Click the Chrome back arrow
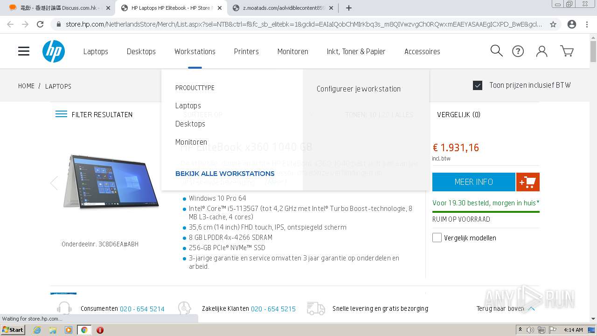Viewport: 597px width, 336px height. [x=10, y=24]
